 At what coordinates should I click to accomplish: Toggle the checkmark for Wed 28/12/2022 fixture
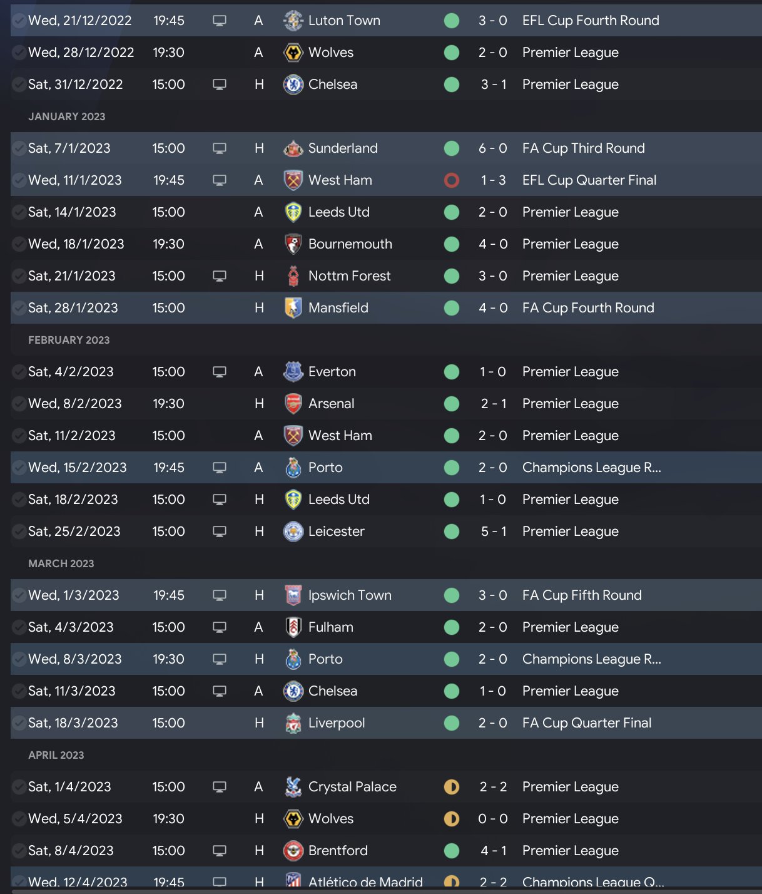[x=19, y=53]
